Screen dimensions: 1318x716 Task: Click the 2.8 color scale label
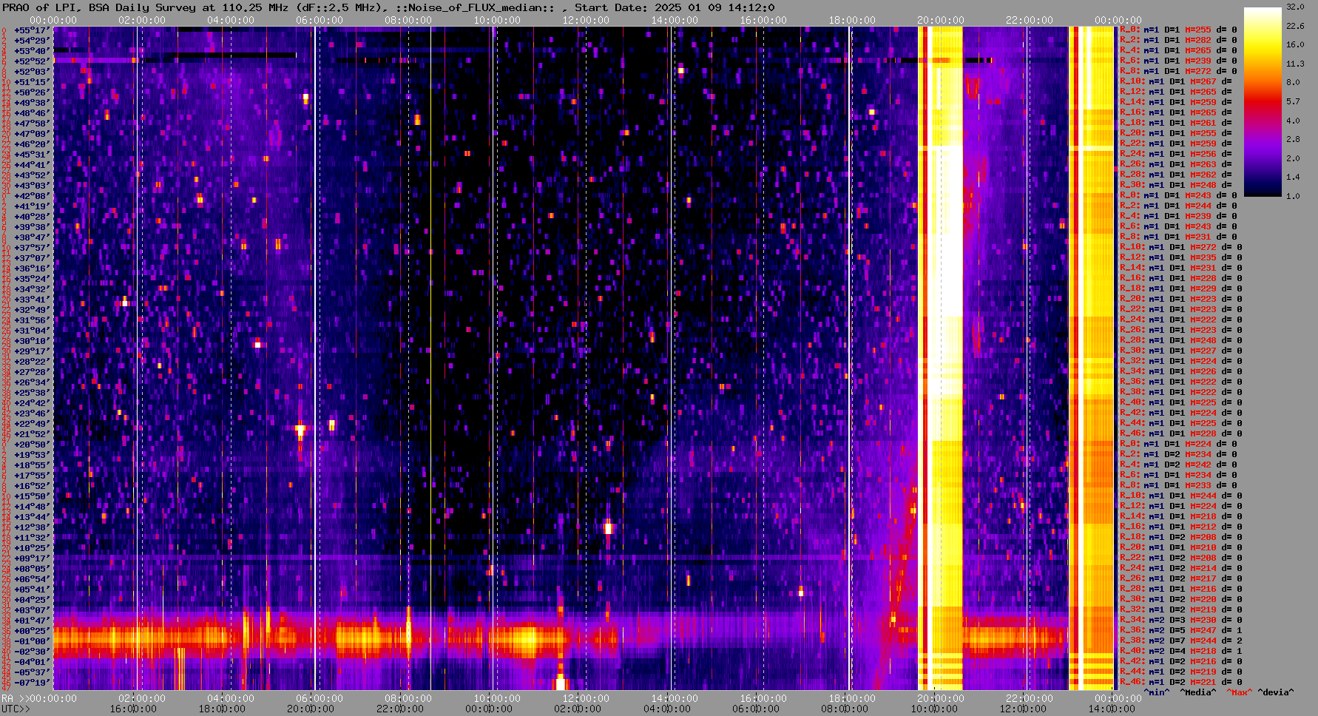pos(1293,139)
